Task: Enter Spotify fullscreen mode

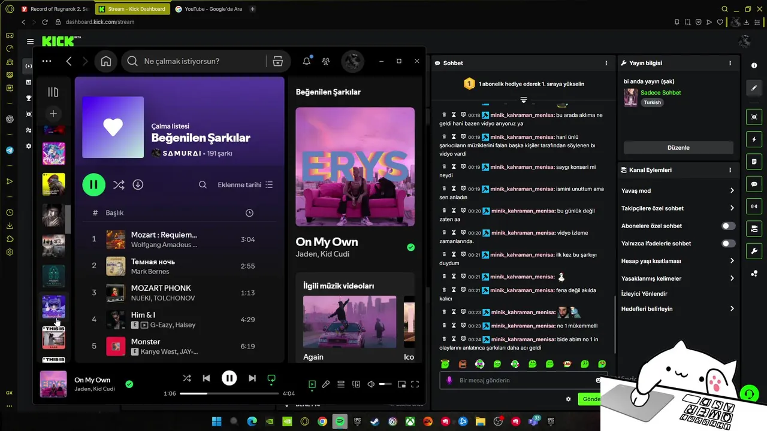Action: tap(415, 384)
